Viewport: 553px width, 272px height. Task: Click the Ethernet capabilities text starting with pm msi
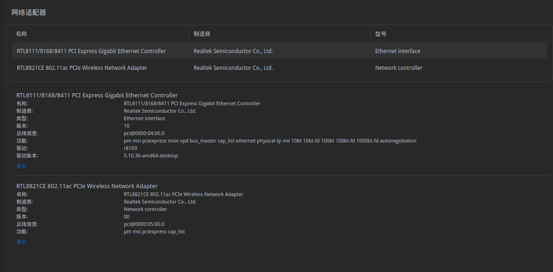coord(270,141)
